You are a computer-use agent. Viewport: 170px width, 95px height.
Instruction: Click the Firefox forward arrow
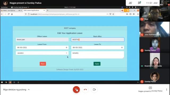(5, 14)
